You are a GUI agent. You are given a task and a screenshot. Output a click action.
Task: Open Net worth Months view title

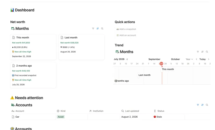tap(22, 28)
